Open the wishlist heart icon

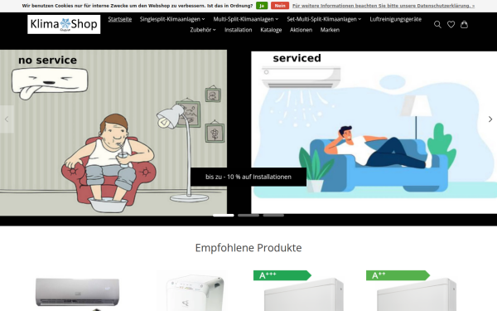point(451,24)
